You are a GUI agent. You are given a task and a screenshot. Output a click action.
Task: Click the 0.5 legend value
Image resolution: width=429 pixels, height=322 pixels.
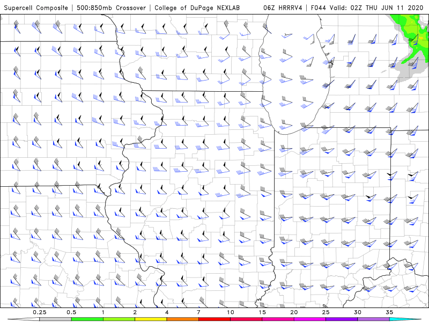[x=71, y=312]
